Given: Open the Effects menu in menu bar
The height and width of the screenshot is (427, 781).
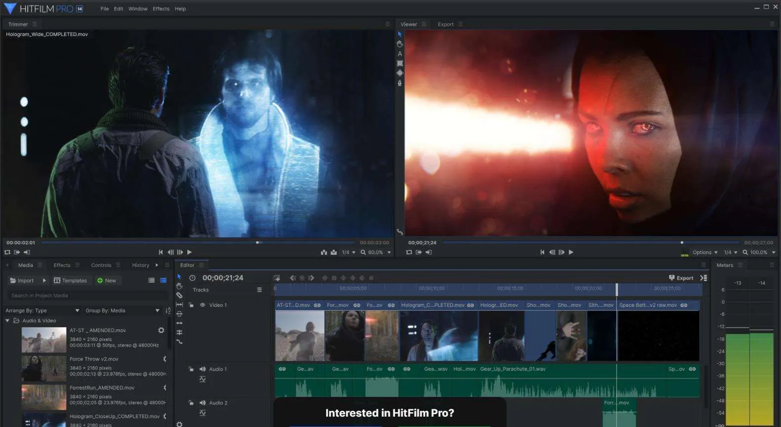Looking at the screenshot, I should click(x=161, y=9).
